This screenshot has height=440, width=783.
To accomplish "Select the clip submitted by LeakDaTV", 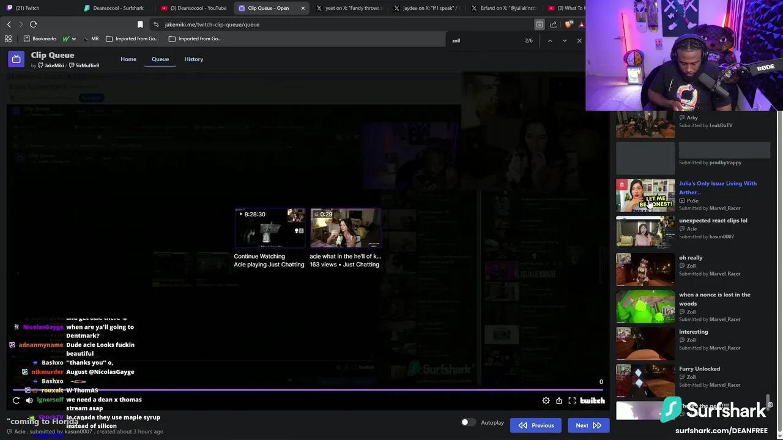I will click(x=645, y=125).
